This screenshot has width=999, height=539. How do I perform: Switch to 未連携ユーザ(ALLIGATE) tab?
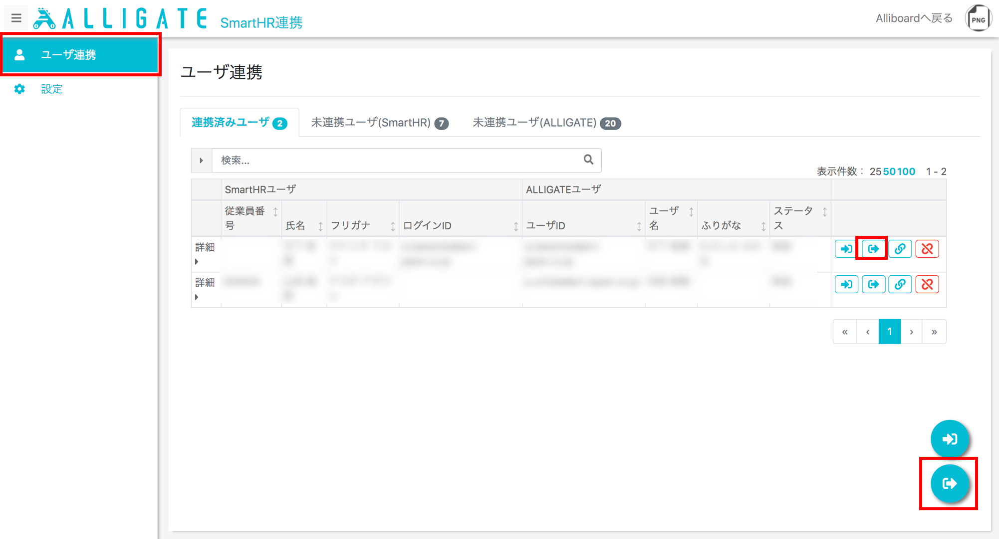point(546,123)
